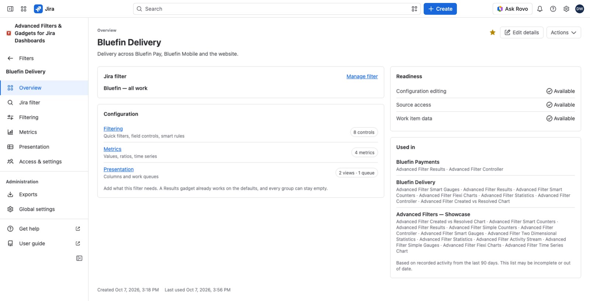The height and width of the screenshot is (301, 590).
Task: Unstar the Bluefin Delivery filter
Action: pos(493,32)
